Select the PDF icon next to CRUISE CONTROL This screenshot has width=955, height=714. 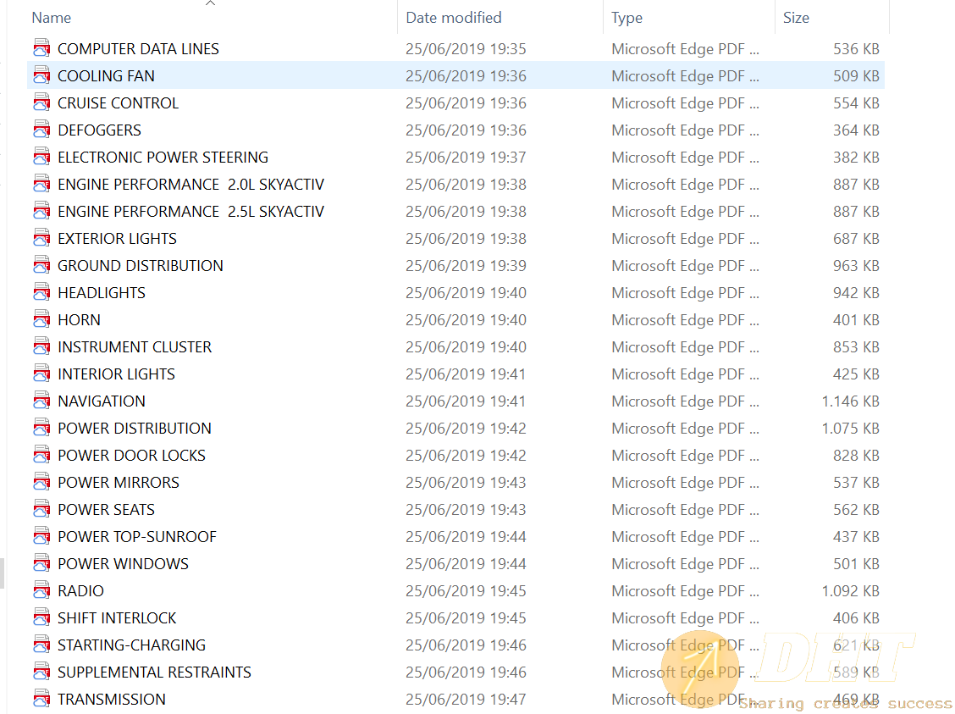(x=41, y=103)
